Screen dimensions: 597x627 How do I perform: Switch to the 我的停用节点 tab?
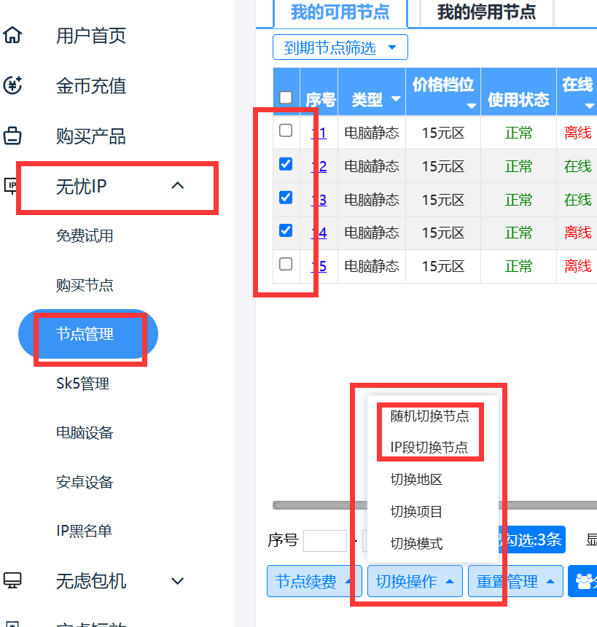pyautogui.click(x=485, y=12)
